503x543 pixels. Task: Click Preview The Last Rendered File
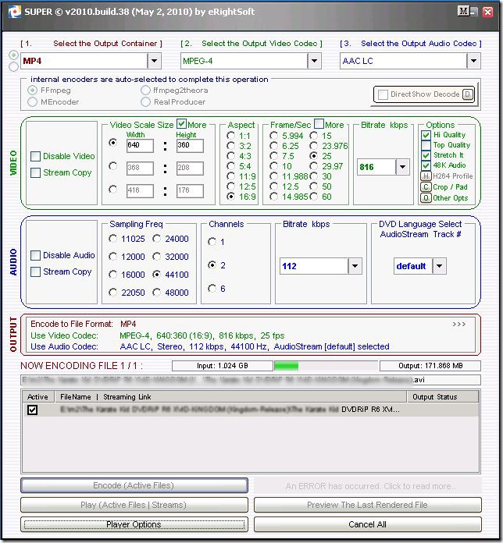point(367,505)
